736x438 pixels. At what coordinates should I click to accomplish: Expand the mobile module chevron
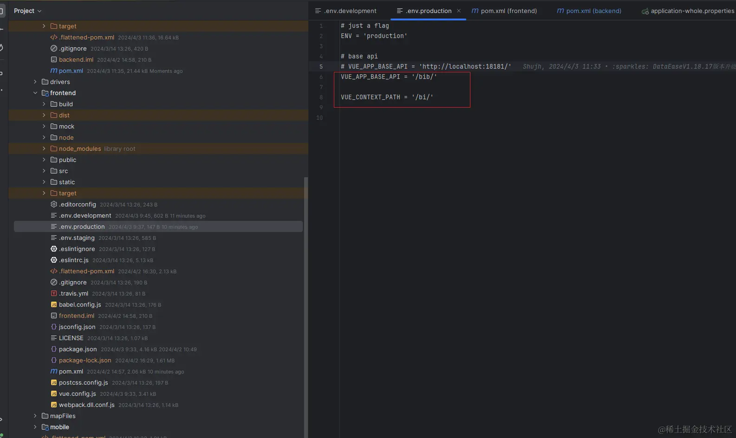(35, 427)
